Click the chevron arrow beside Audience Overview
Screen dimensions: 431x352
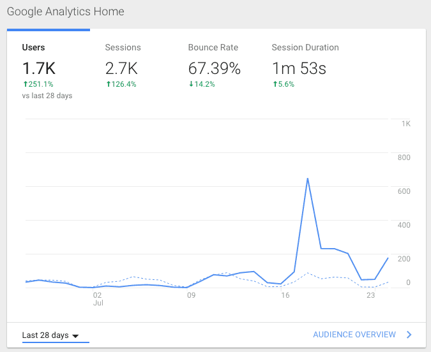click(x=409, y=334)
